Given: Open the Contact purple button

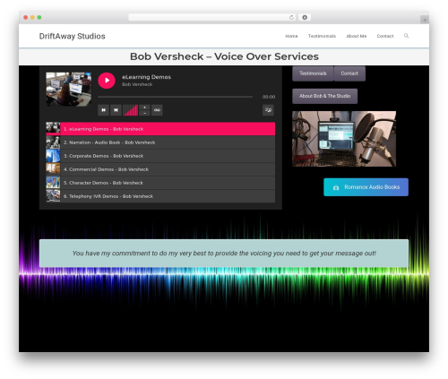Looking at the screenshot, I should [x=349, y=73].
